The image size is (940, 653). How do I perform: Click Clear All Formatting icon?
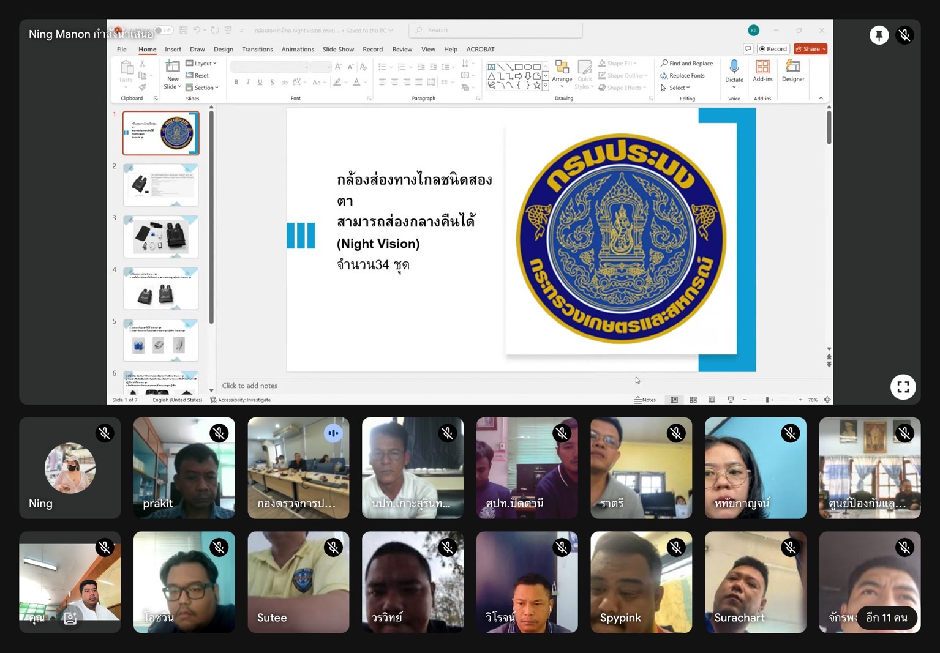(x=364, y=67)
